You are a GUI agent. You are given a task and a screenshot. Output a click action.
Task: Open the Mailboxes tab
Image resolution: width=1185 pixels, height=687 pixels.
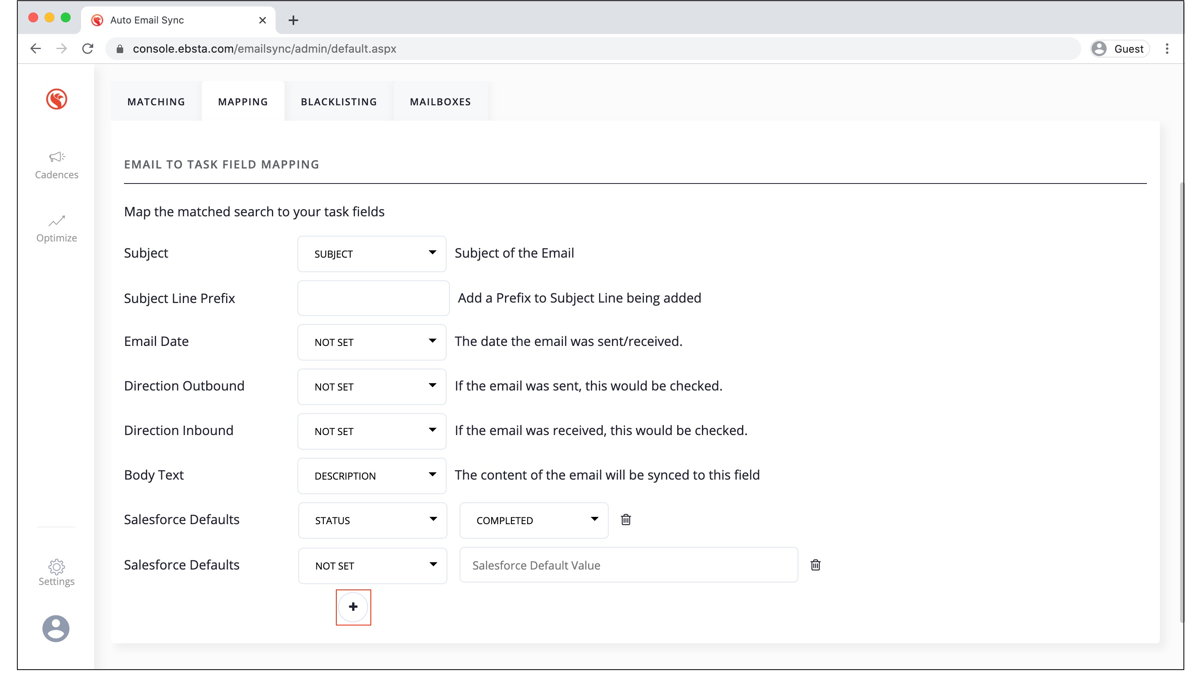(x=440, y=102)
